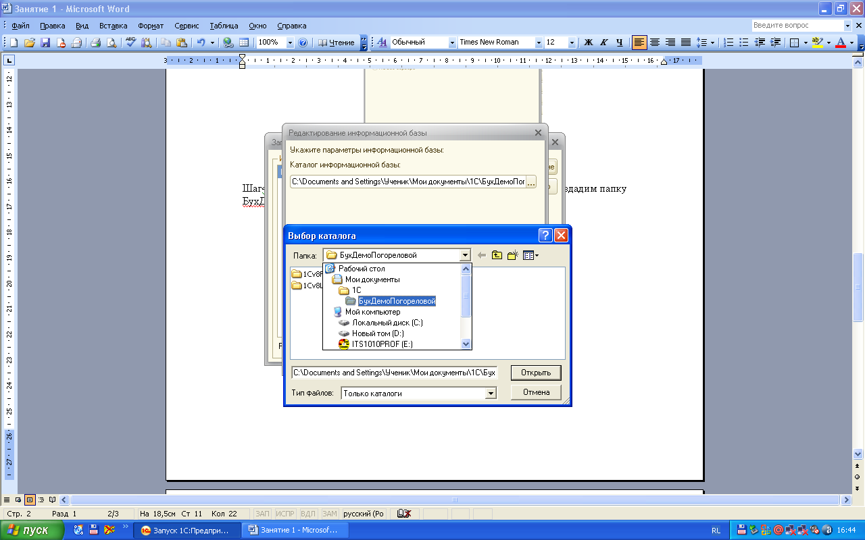Create a new blank document

pyautogui.click(x=14, y=43)
